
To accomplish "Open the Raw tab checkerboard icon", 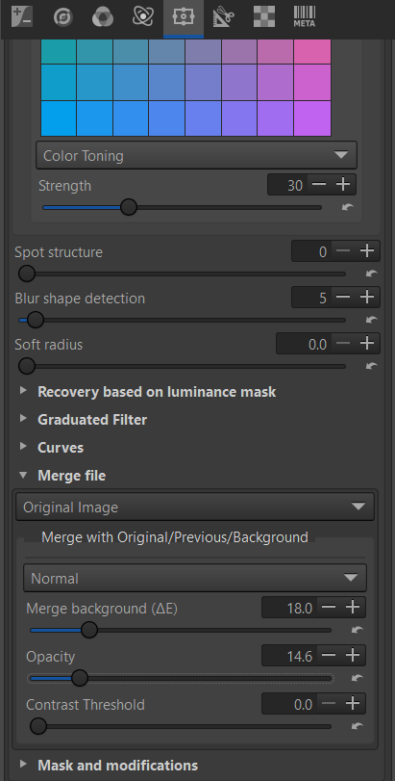I will pyautogui.click(x=264, y=17).
